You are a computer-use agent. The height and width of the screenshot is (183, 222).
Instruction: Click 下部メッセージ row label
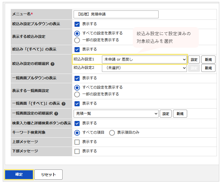(25, 151)
